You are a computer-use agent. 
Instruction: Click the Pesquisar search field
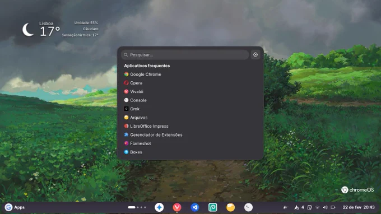tap(185, 55)
